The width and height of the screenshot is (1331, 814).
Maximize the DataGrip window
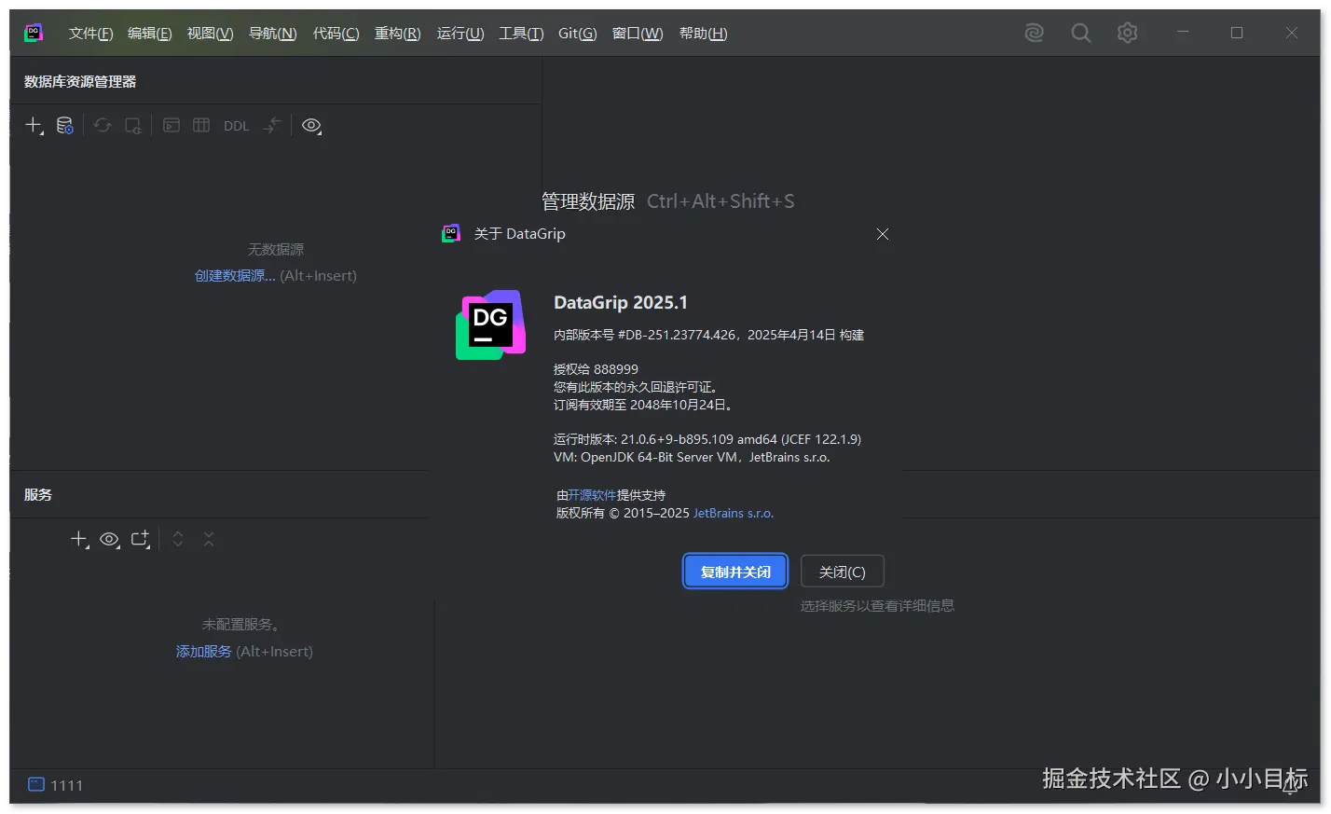point(1237,33)
